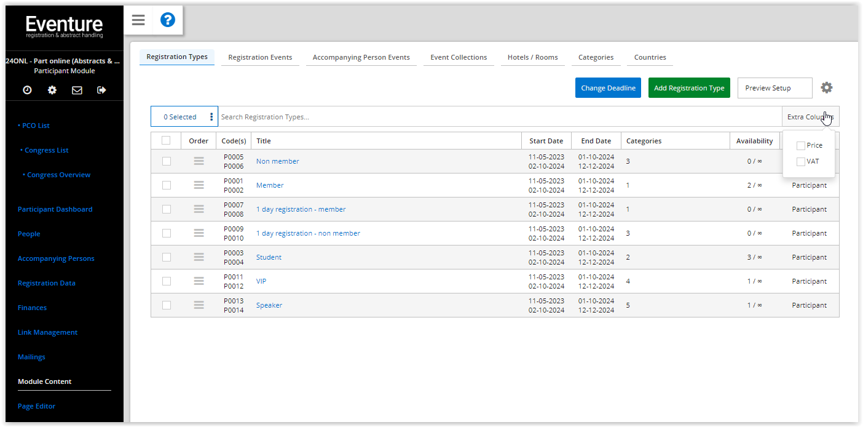
Task: Enable the VAT extra column checkbox
Action: (x=802, y=161)
